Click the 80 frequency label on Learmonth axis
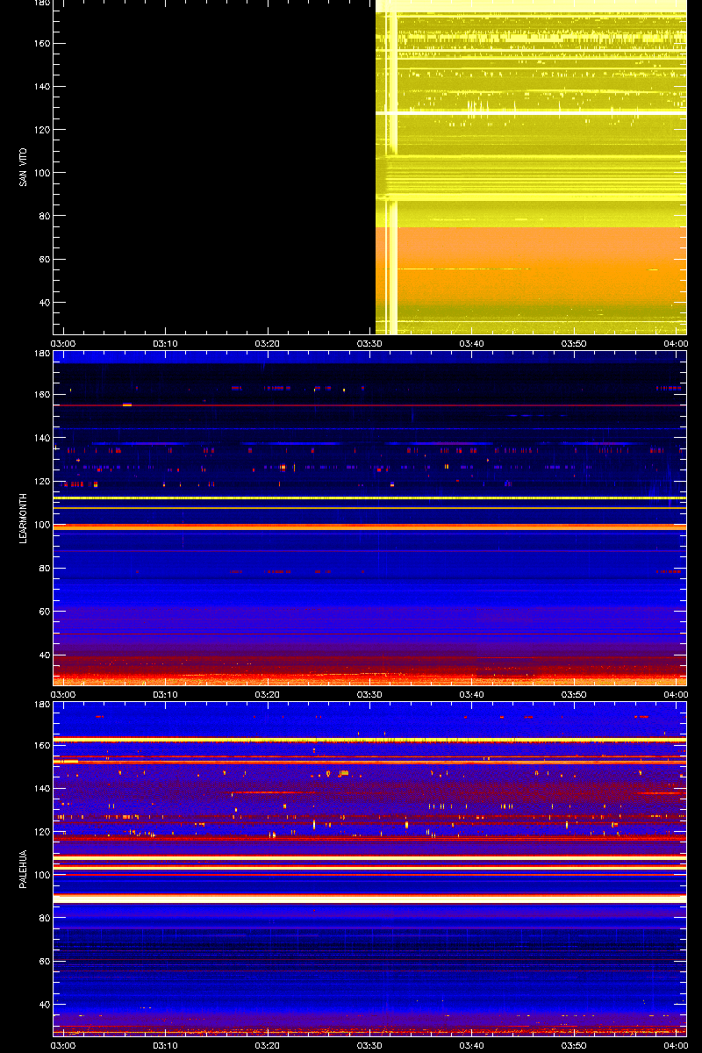The width and height of the screenshot is (702, 1053). coord(44,566)
